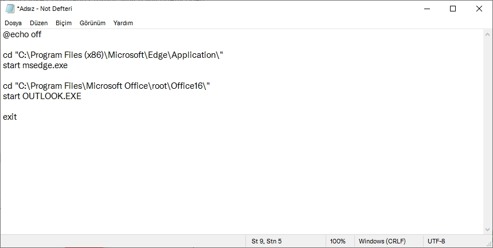This screenshot has height=248, width=493.
Task: Click the St 9, Stn 5 status indicator
Action: coord(267,241)
